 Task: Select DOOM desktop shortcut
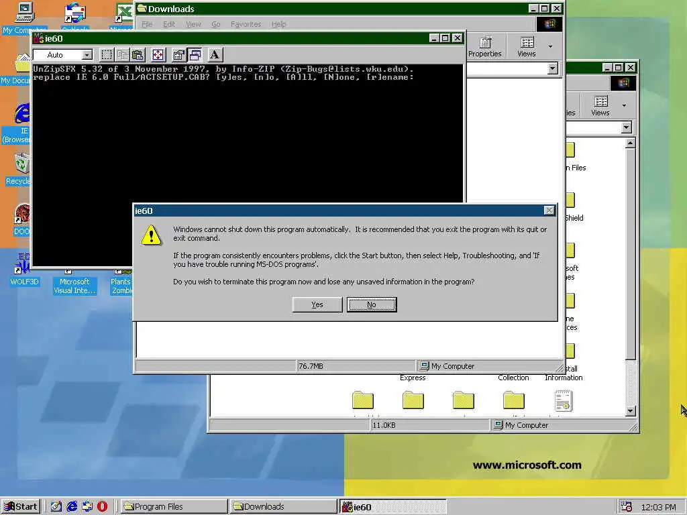[x=21, y=219]
